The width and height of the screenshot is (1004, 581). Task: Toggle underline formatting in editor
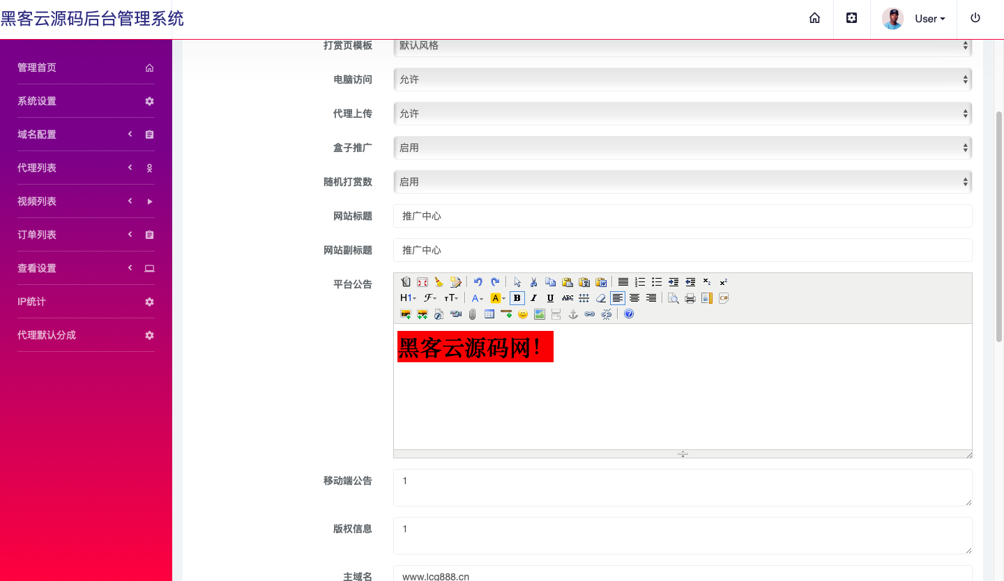550,298
